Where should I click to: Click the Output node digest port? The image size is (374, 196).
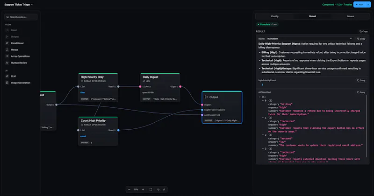[x=202, y=105]
